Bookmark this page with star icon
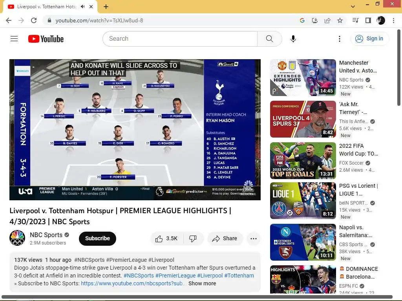 click(340, 20)
